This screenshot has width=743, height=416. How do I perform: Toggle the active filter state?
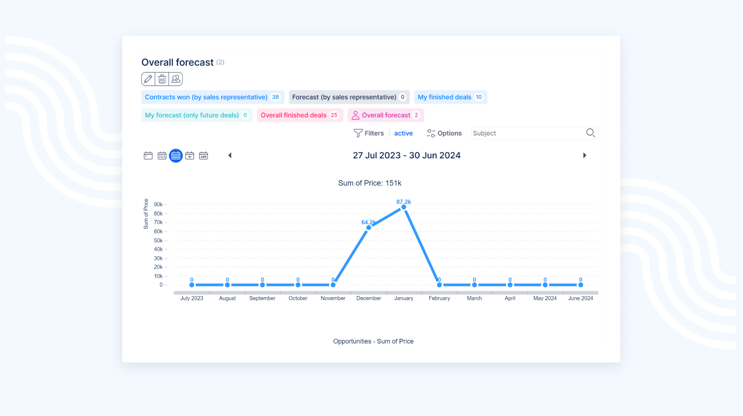click(x=403, y=134)
